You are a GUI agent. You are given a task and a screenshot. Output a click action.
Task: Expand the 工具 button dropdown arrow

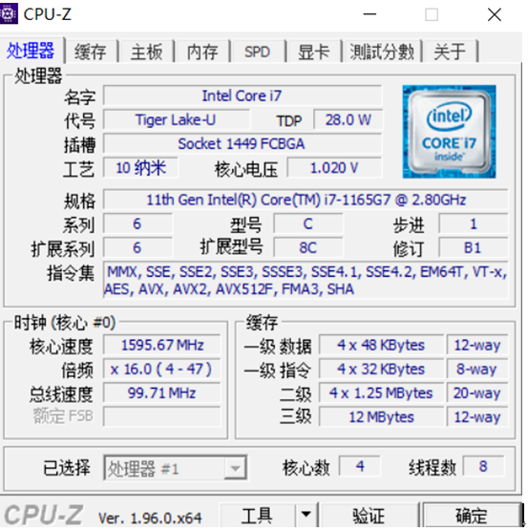click(306, 515)
